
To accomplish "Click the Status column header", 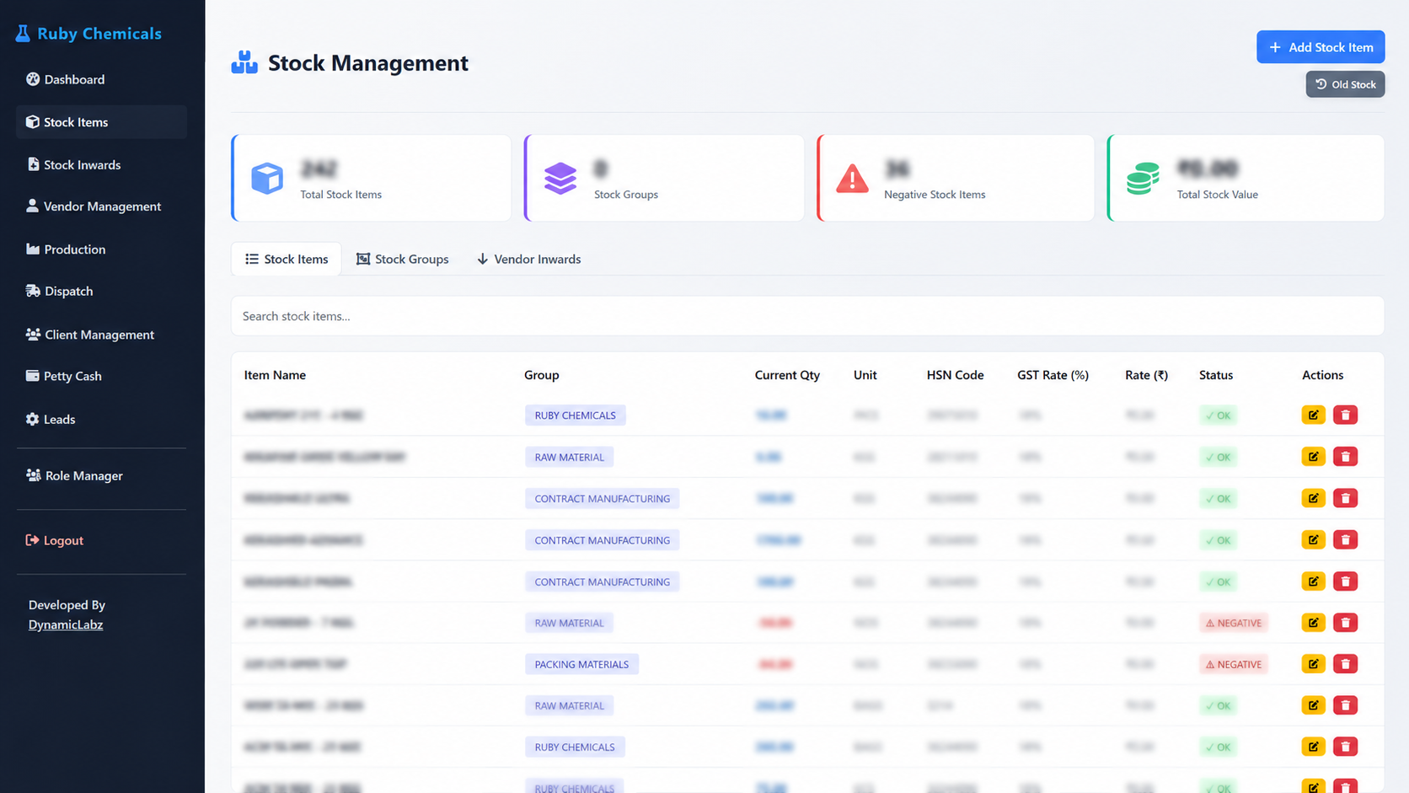I will click(1216, 375).
